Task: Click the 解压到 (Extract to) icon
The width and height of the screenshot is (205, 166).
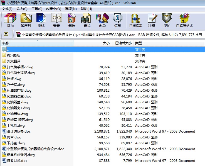Action: tap(26, 20)
